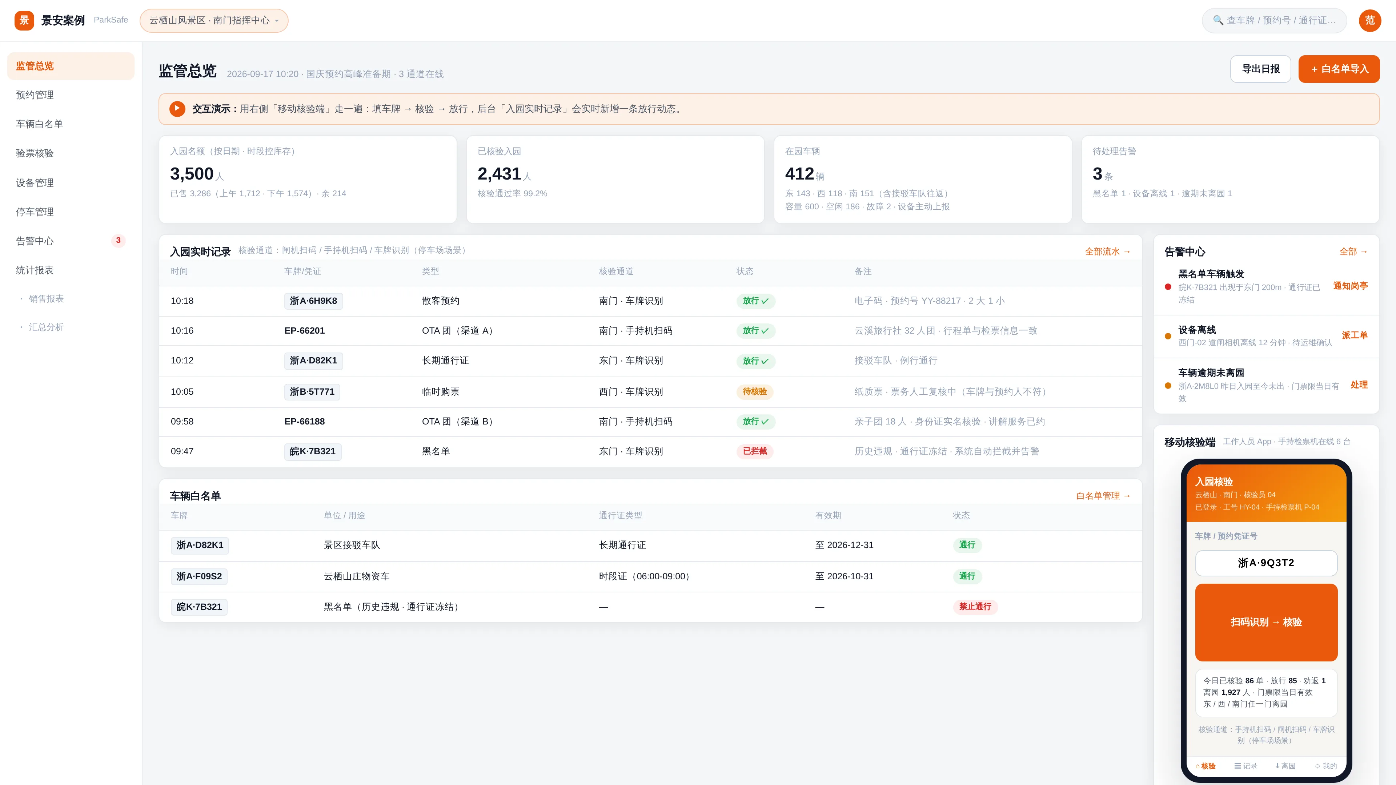Open the 全部流水 → link
The height and width of the screenshot is (785, 1396).
tap(1108, 252)
